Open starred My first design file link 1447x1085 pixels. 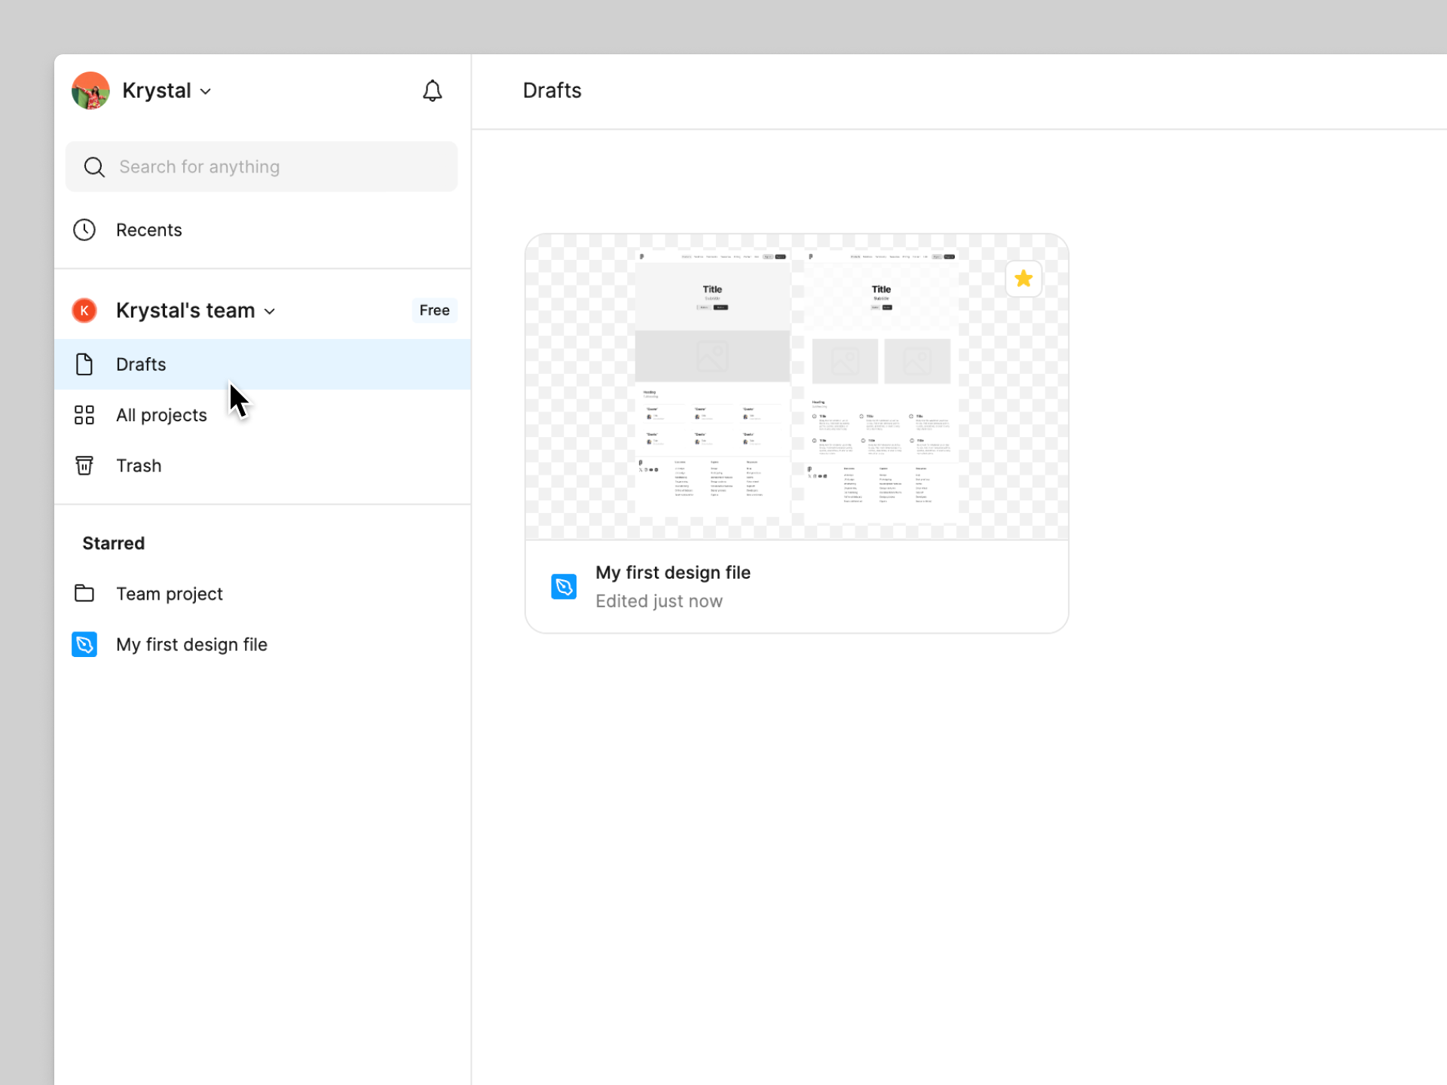(x=191, y=645)
